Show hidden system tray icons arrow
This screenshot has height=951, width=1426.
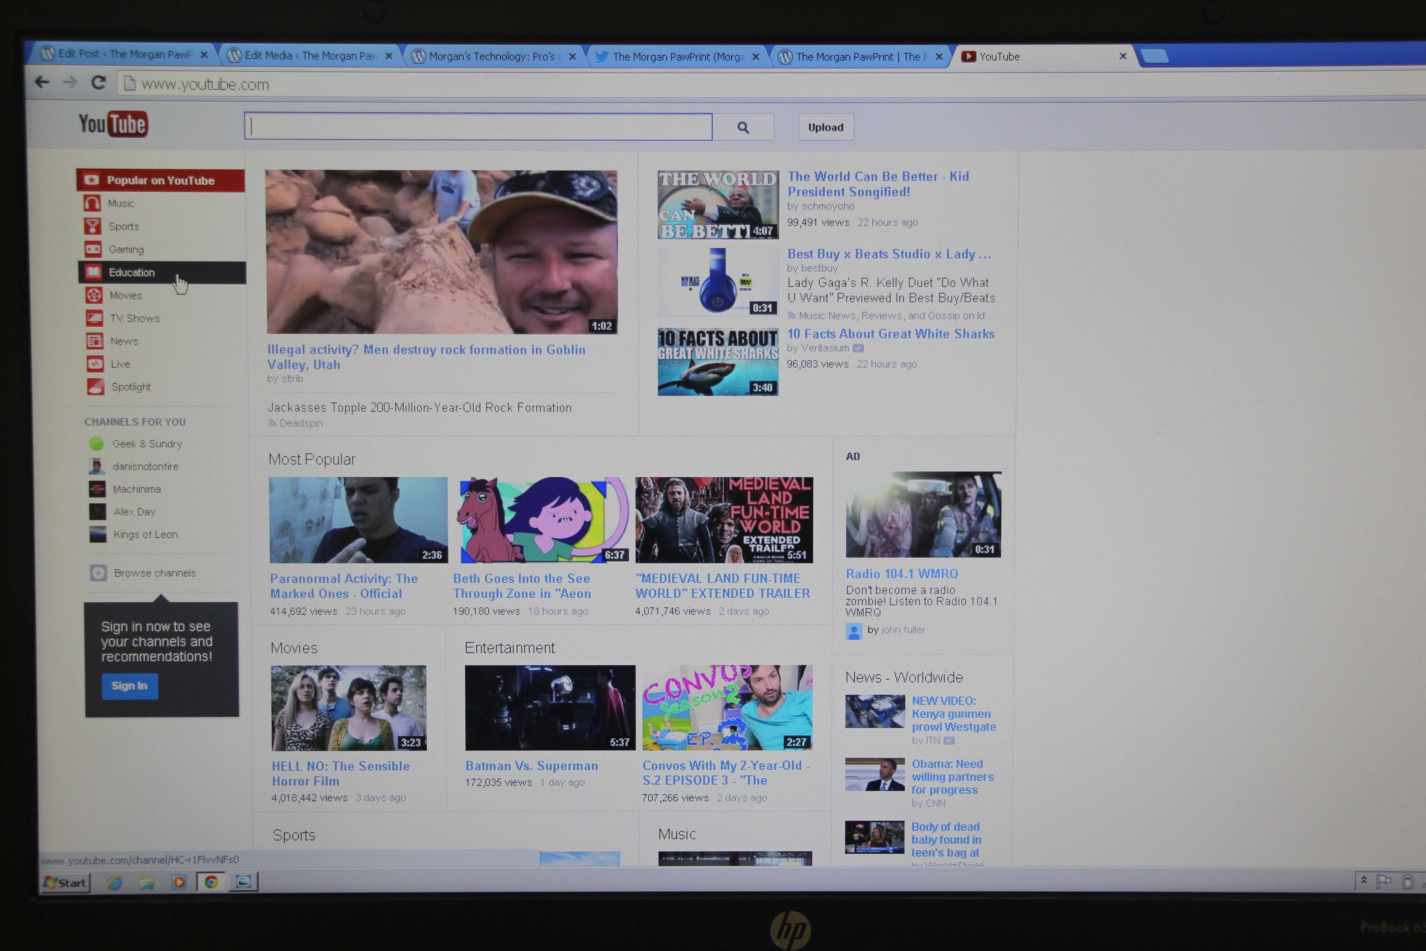[1364, 879]
